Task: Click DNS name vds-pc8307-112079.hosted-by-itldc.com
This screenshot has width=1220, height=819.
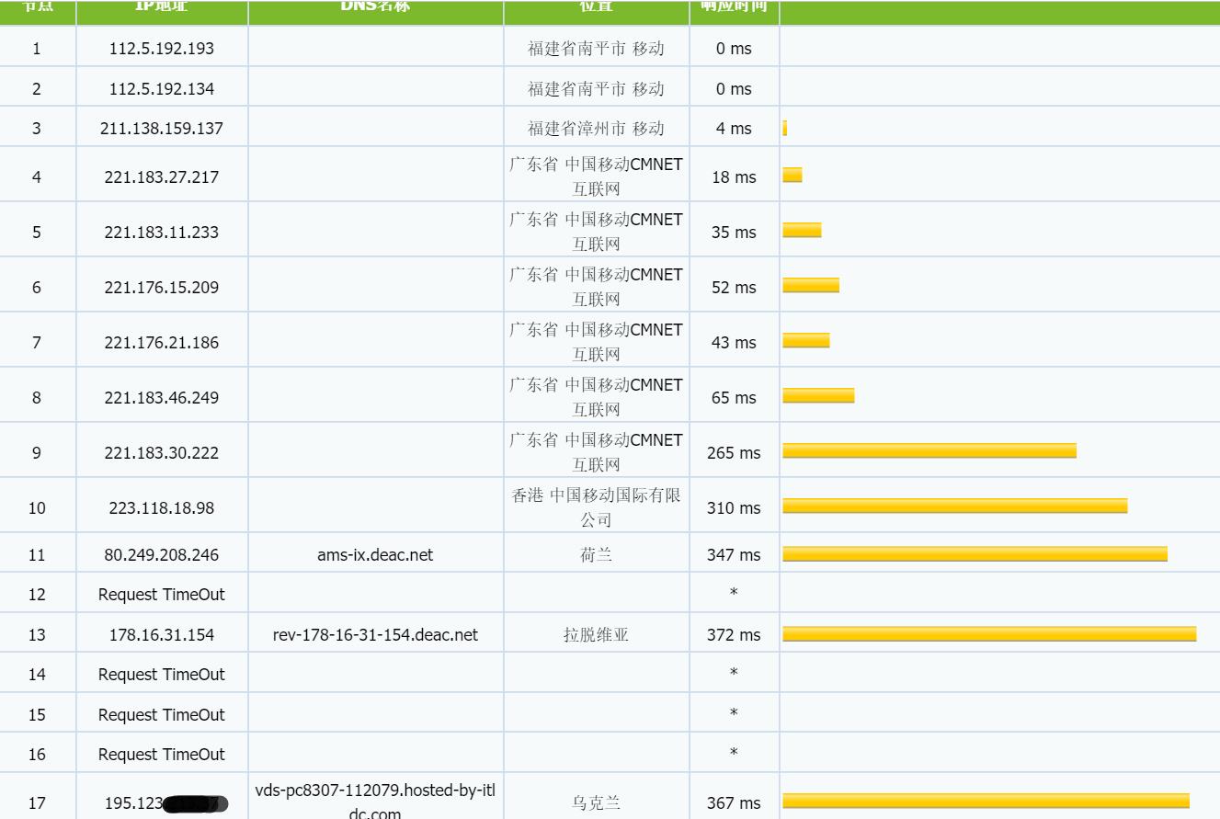Action: [x=375, y=802]
